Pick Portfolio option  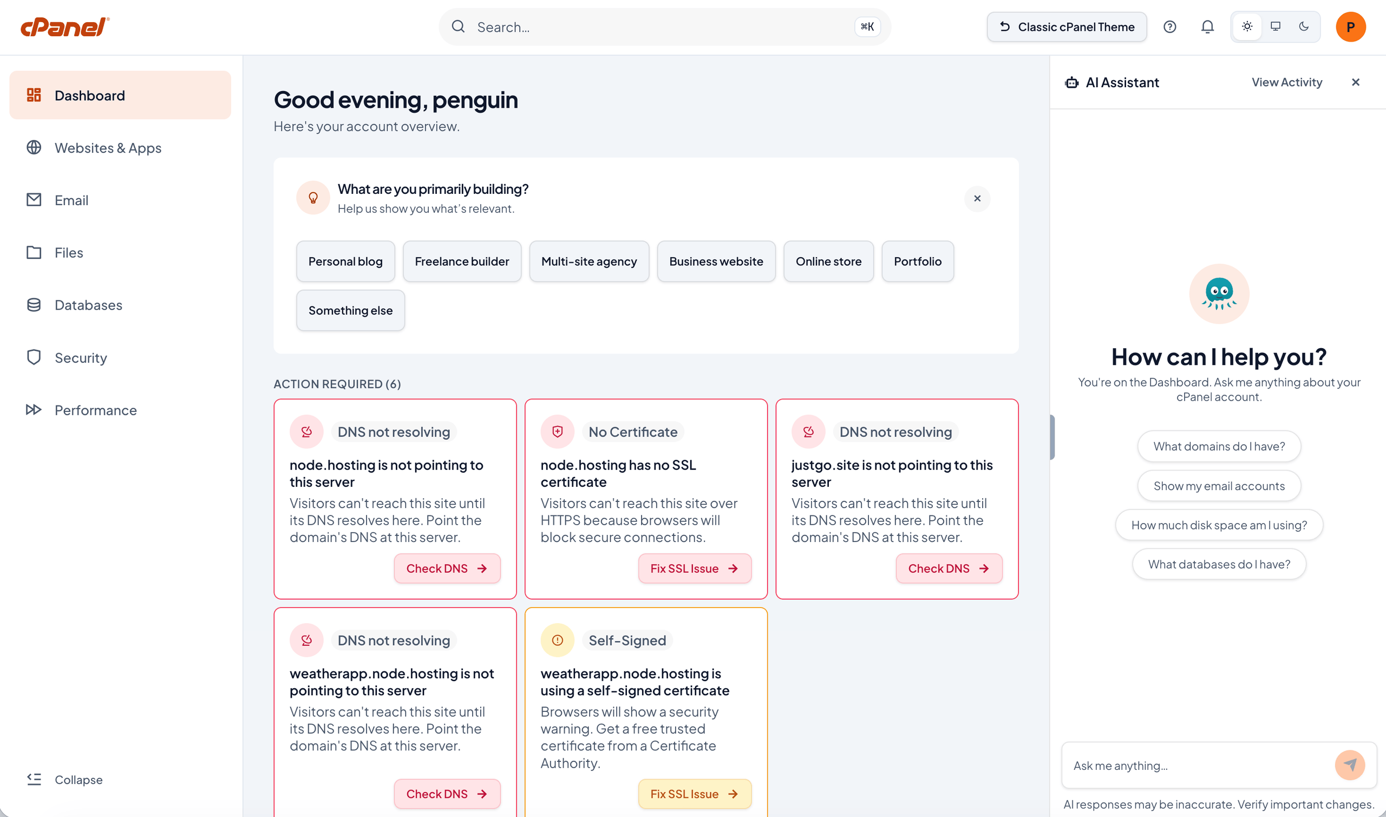coord(918,261)
